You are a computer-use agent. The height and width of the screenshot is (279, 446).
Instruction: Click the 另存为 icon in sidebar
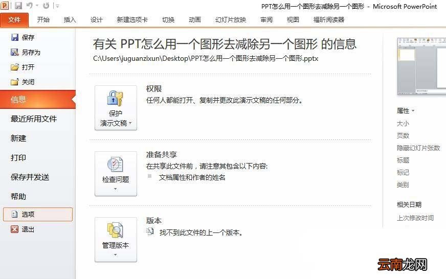coord(14,52)
